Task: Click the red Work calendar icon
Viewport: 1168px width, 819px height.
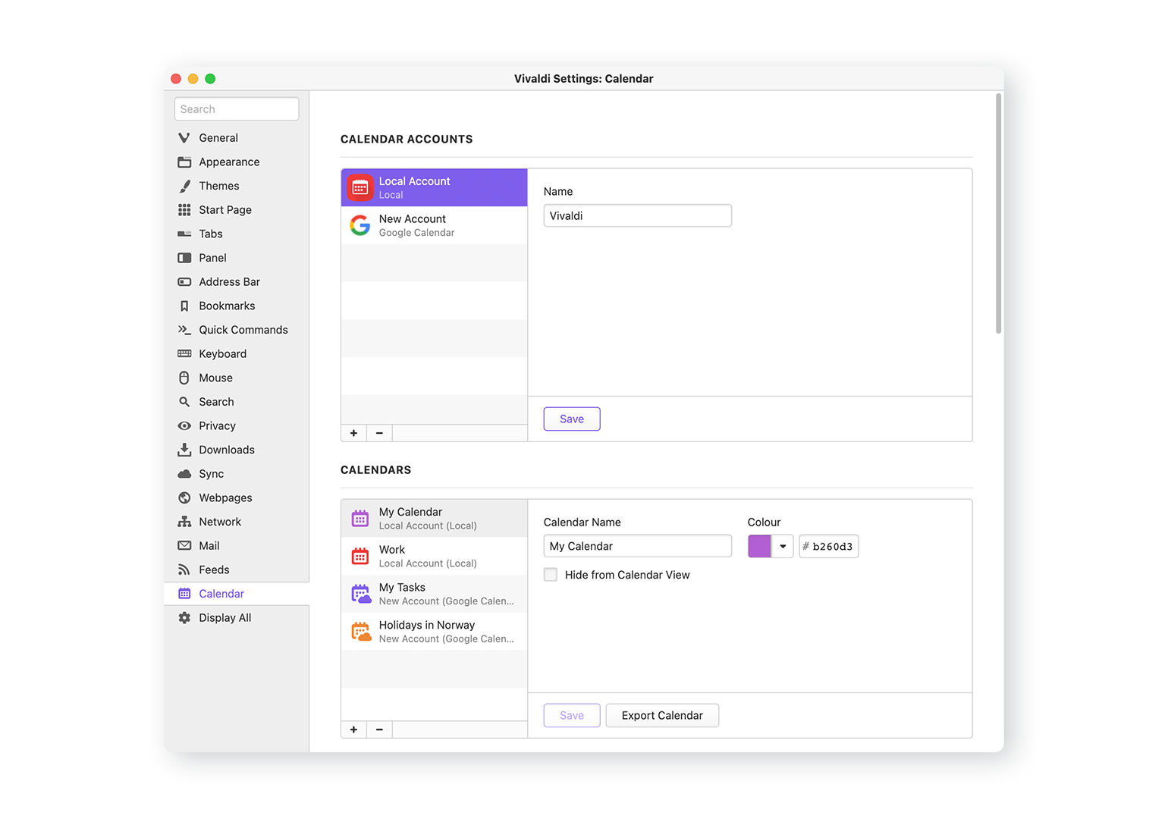Action: point(360,556)
